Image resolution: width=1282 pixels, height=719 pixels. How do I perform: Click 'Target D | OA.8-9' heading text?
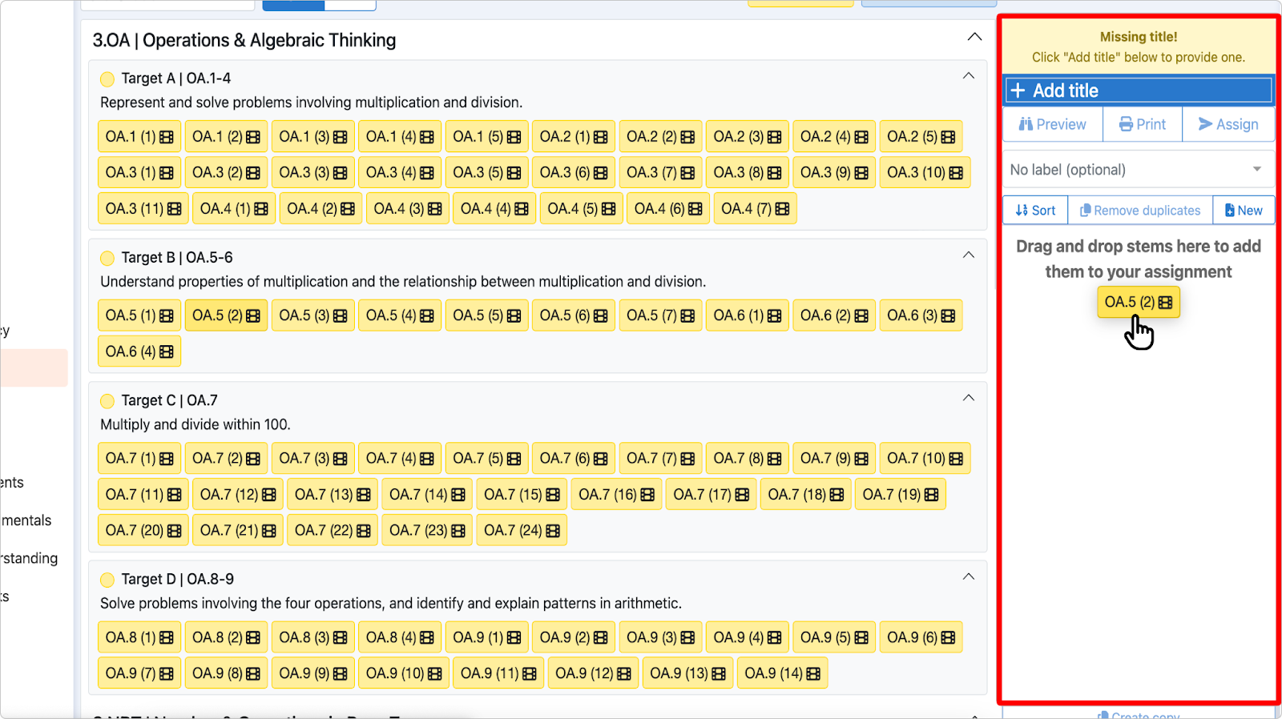coord(178,580)
